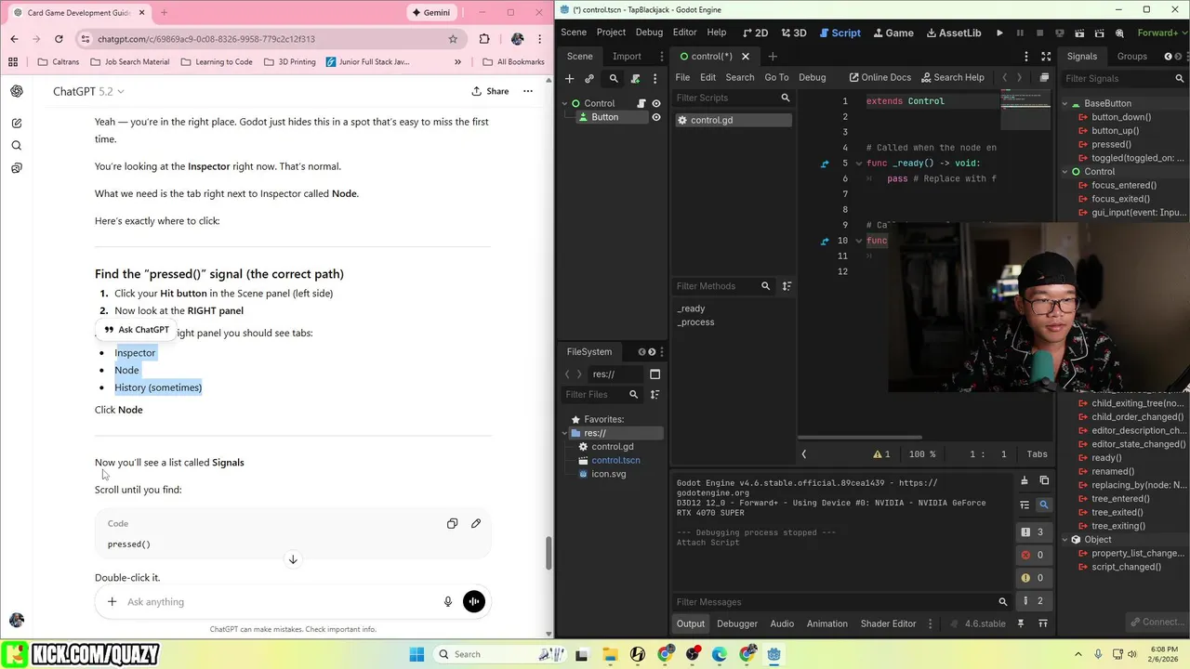The width and height of the screenshot is (1190, 669).
Task: Bookmark this page with the Chrome star icon
Action: 453,39
